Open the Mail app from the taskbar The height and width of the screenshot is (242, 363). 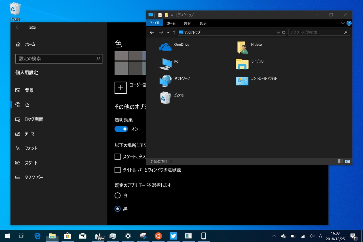83,236
